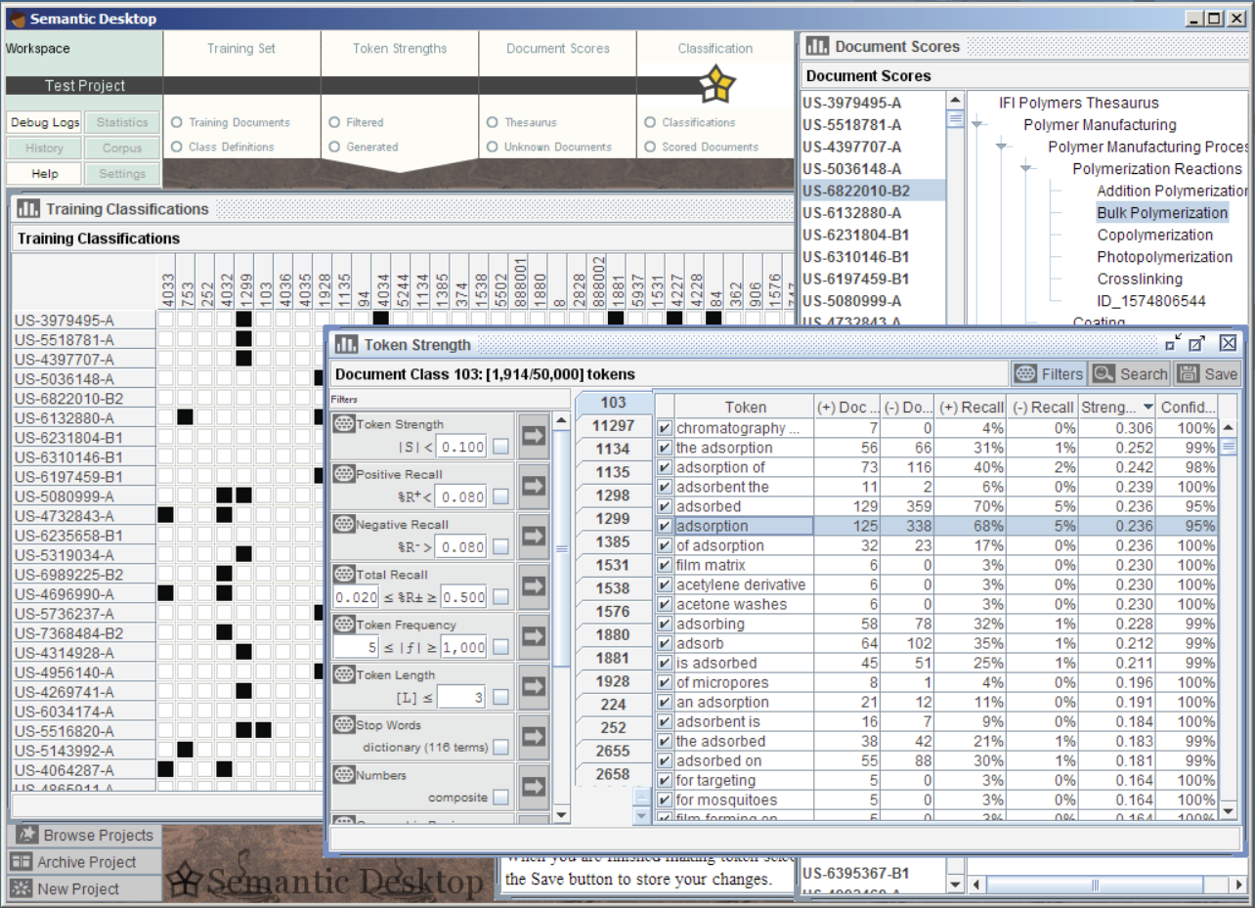Apply the Token Strength filter arrow
This screenshot has width=1255, height=908.
[x=533, y=435]
